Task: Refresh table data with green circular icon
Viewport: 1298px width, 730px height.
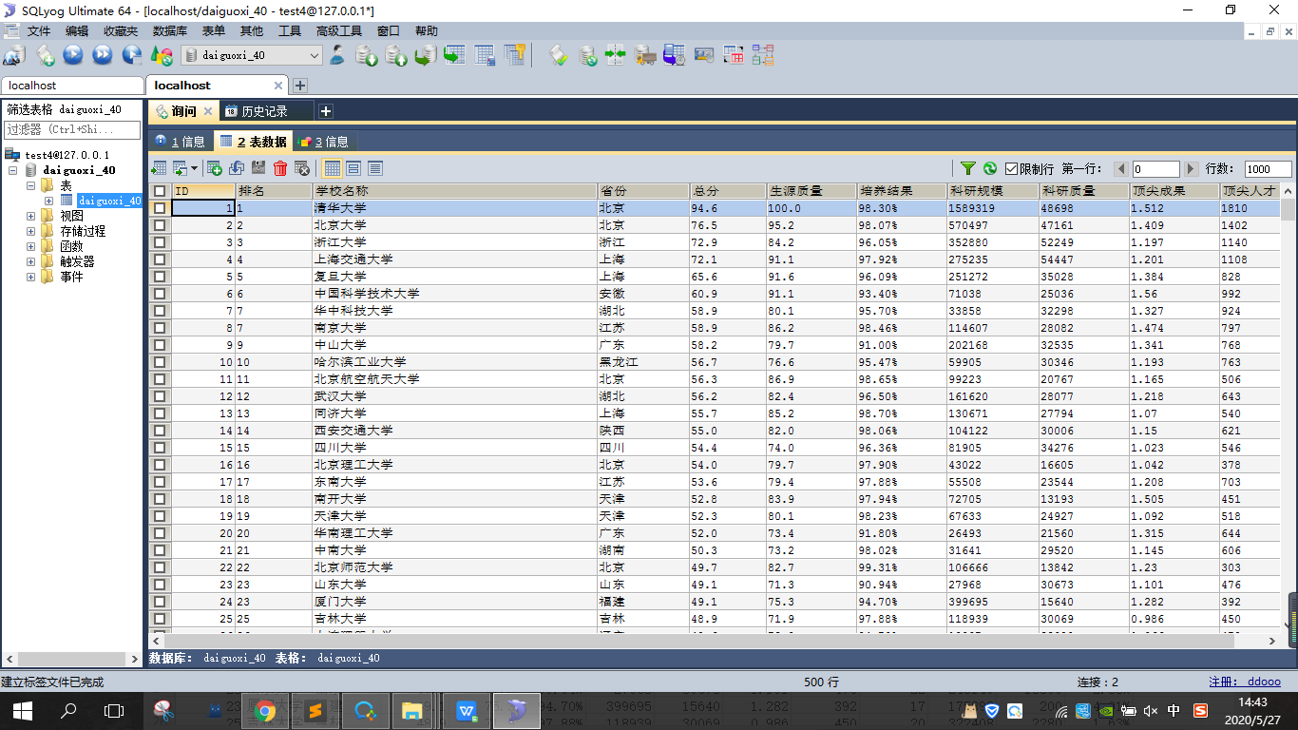Action: (990, 168)
